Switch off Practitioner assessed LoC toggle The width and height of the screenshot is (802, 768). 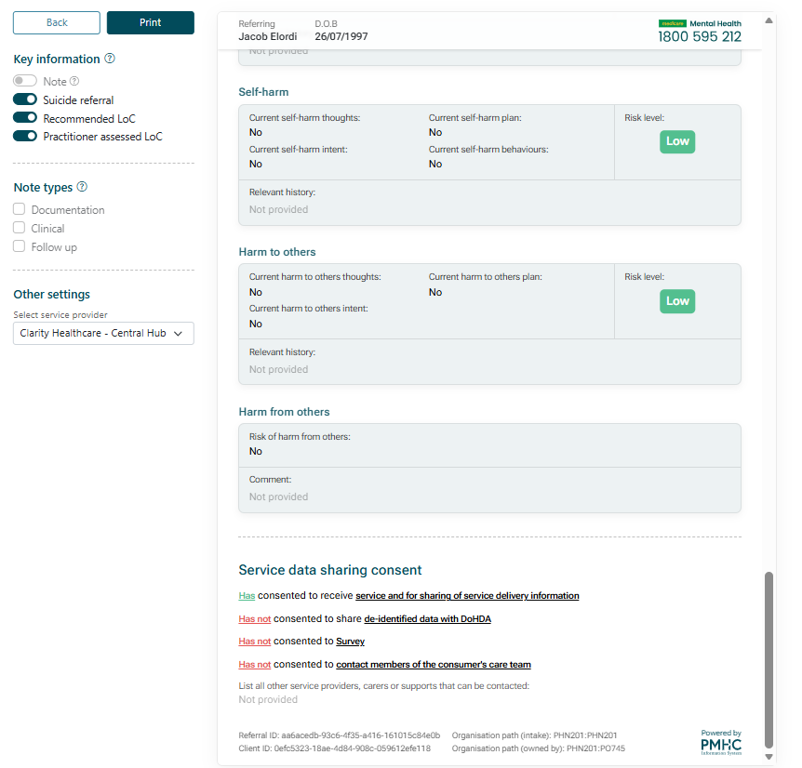pyautogui.click(x=25, y=137)
